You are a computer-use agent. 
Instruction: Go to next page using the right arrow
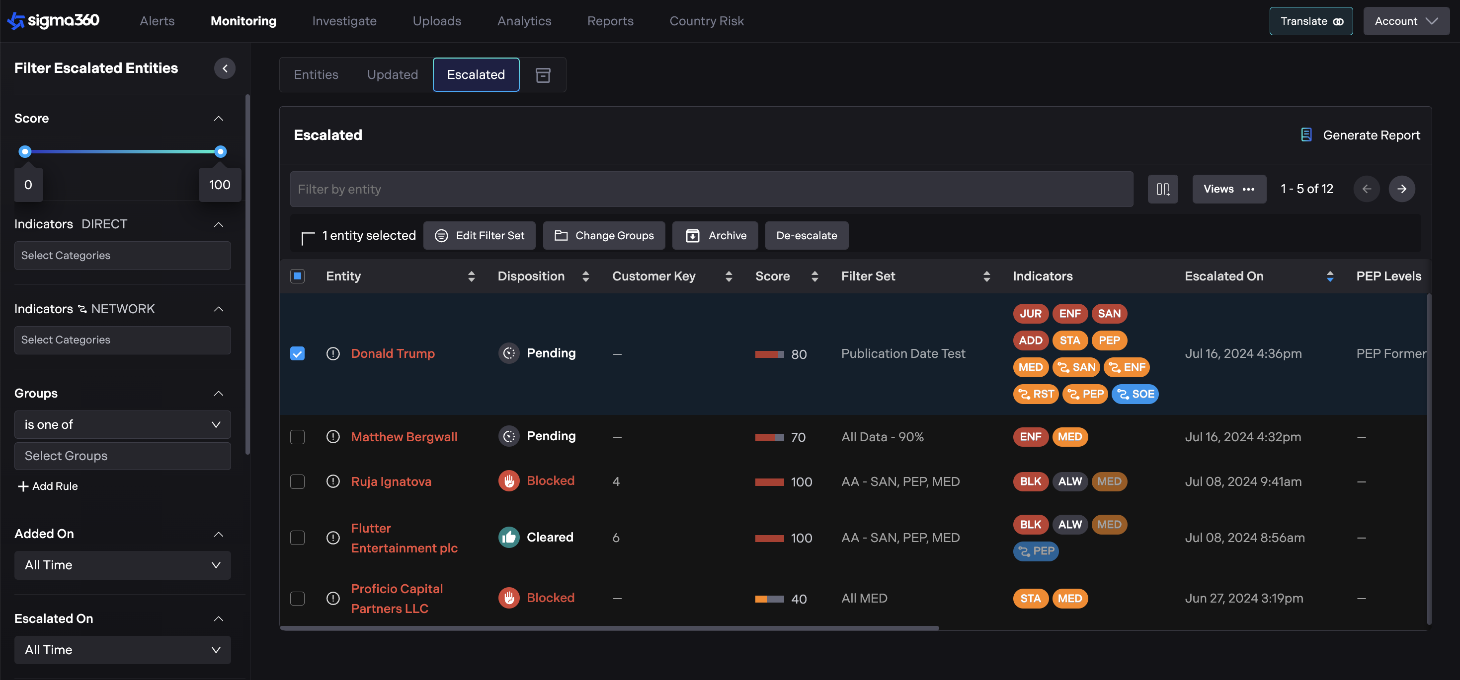pos(1401,189)
